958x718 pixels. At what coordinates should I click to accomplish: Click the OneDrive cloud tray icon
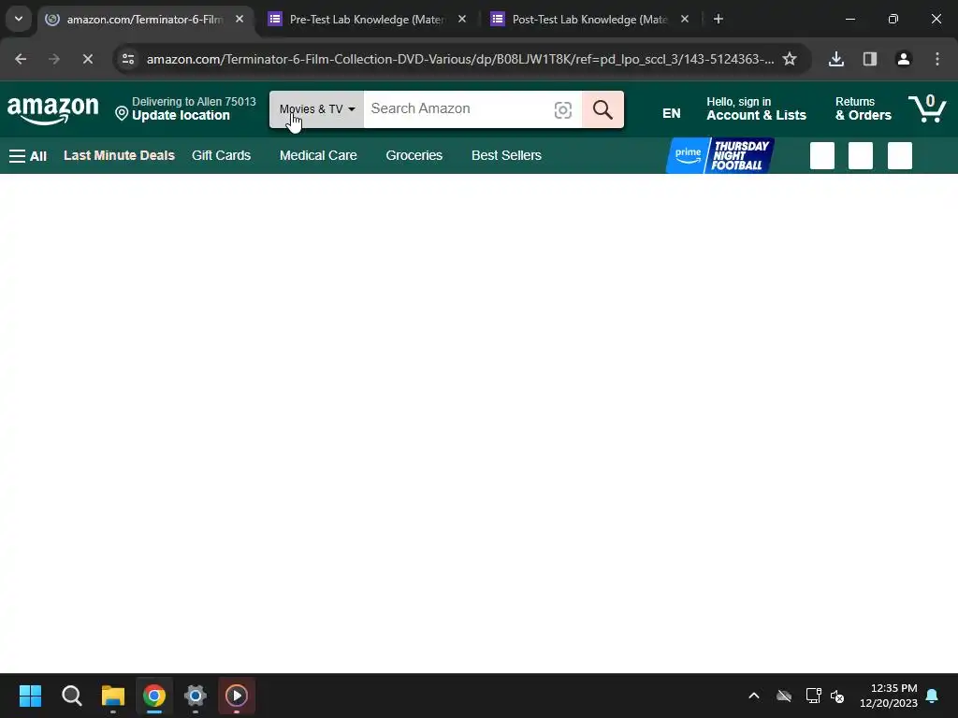pos(784,696)
